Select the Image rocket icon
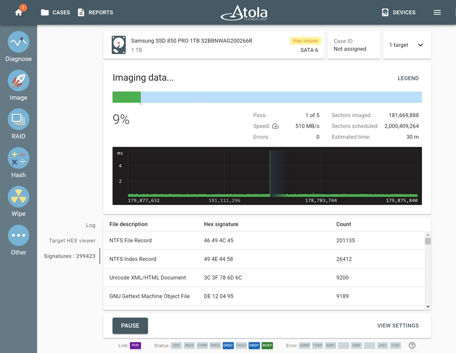456x353 pixels. tap(18, 80)
